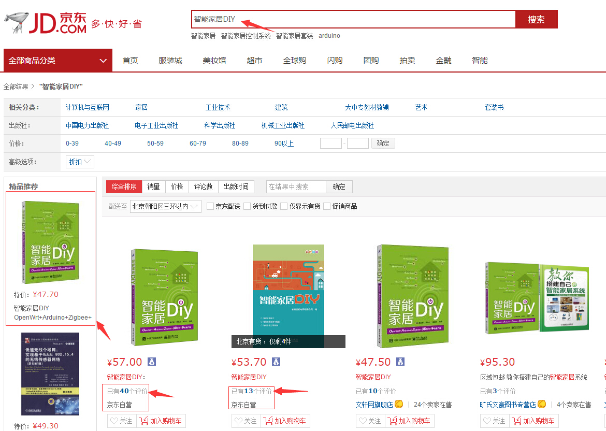Click the gold badge next to 旷氏文豪图书专营店

click(542, 404)
